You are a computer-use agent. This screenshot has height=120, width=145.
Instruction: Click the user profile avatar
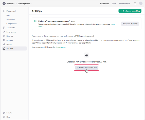coord(141,4)
